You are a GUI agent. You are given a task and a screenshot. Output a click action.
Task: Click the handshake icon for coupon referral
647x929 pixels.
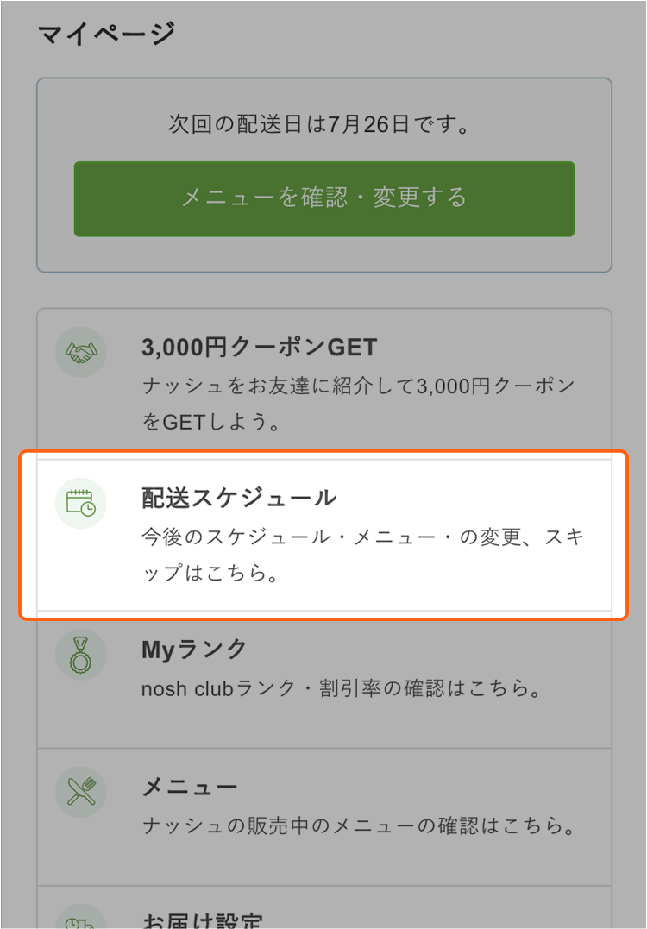coord(80,352)
